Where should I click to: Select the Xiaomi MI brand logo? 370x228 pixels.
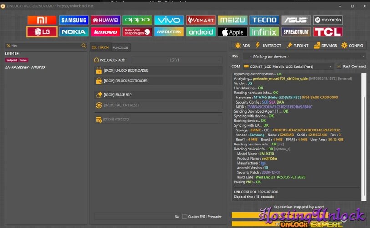coord(42,20)
